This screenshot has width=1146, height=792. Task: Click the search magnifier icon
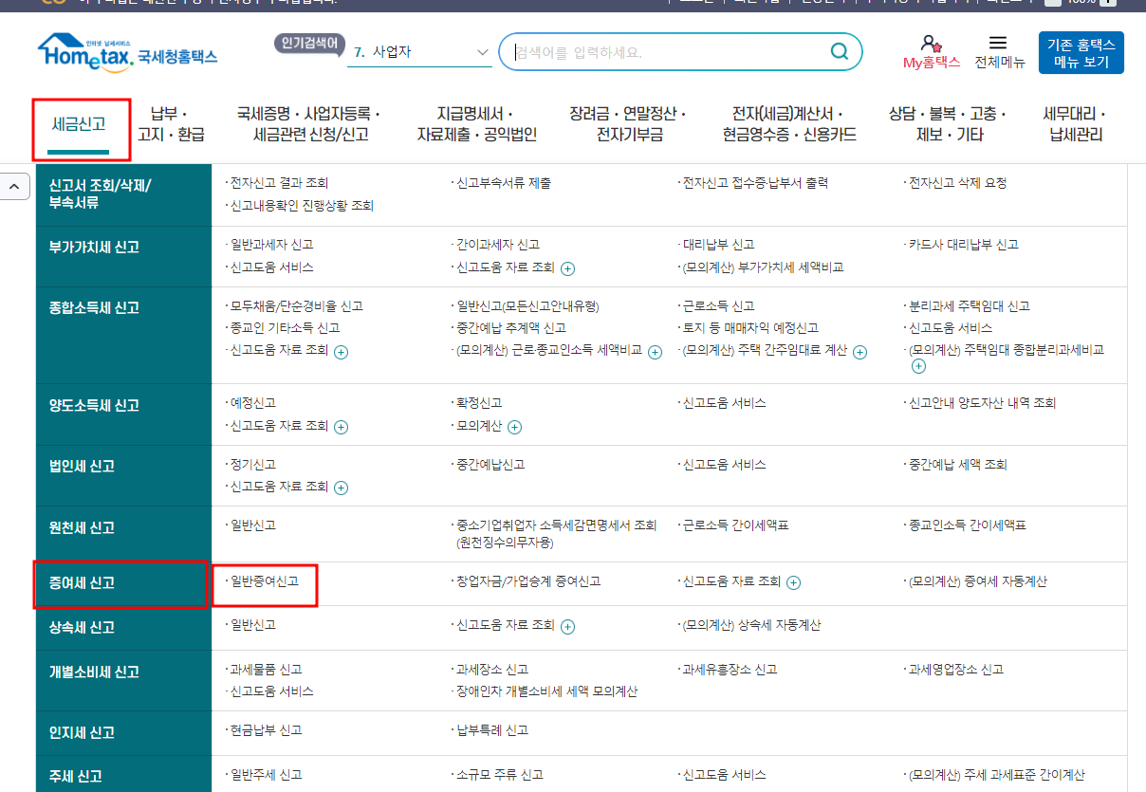coord(839,51)
